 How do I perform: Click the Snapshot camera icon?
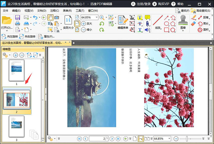coord(56,17)
